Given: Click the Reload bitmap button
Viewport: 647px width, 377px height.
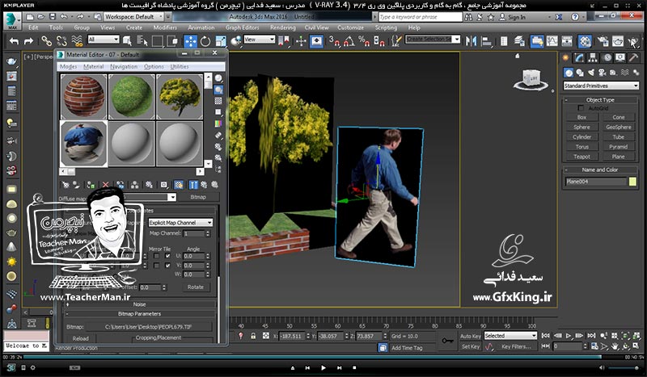Looking at the screenshot, I should 80,338.
